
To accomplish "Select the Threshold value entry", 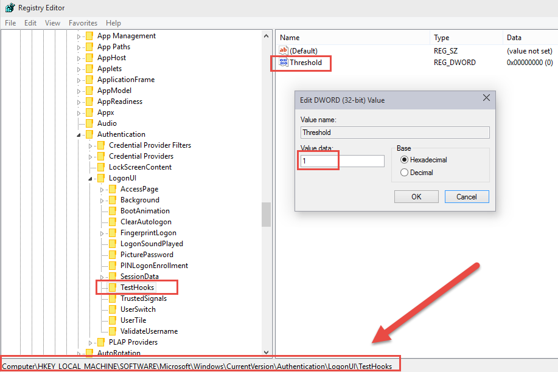I will [x=305, y=63].
